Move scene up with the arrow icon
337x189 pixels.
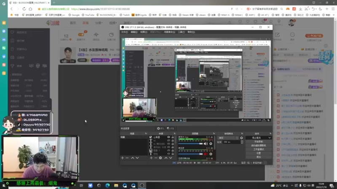tap(133, 158)
